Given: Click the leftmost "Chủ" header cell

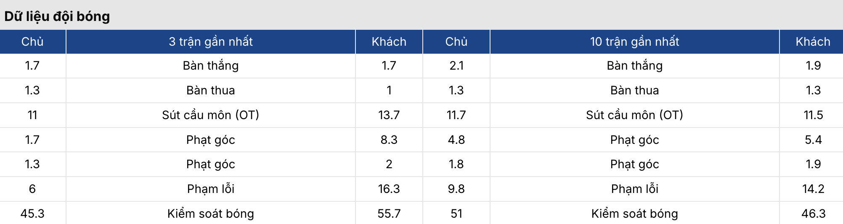Looking at the screenshot, I should 32,42.
